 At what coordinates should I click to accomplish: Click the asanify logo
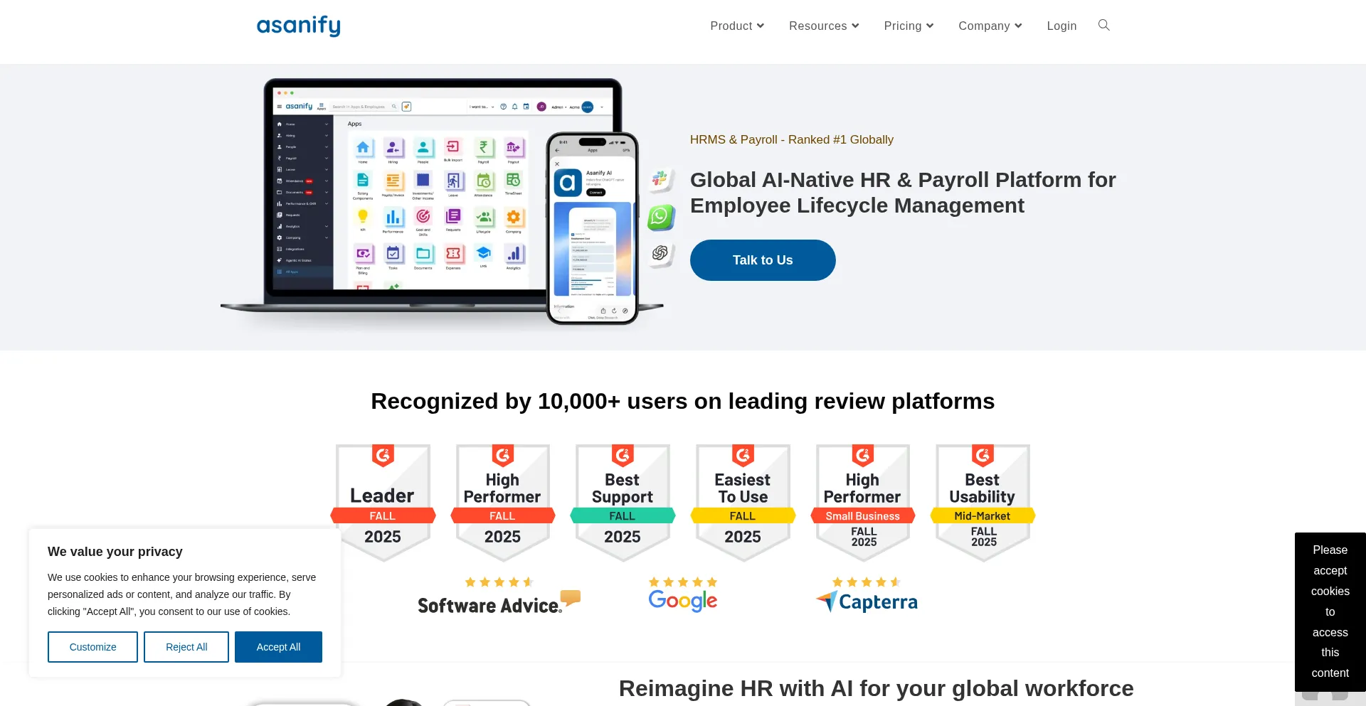(298, 26)
